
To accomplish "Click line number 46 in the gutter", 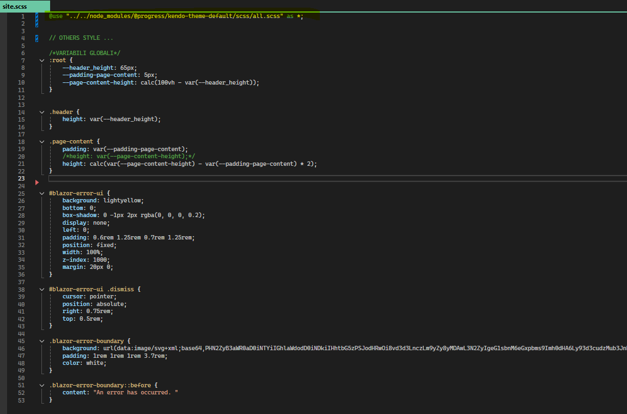I will pos(21,348).
